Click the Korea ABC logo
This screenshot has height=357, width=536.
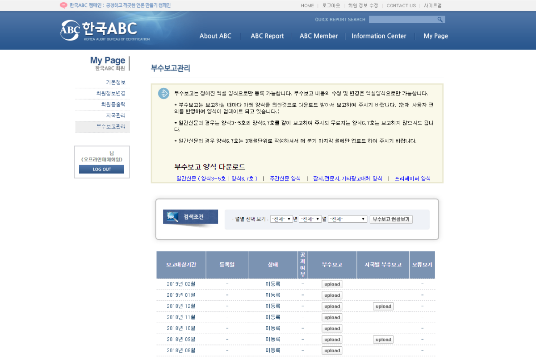tap(99, 29)
